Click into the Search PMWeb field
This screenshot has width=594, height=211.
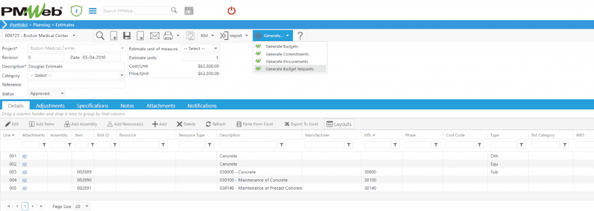pyautogui.click(x=136, y=10)
